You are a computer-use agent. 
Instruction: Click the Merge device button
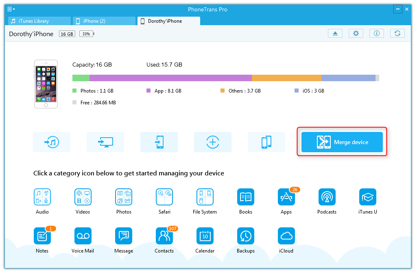click(342, 142)
